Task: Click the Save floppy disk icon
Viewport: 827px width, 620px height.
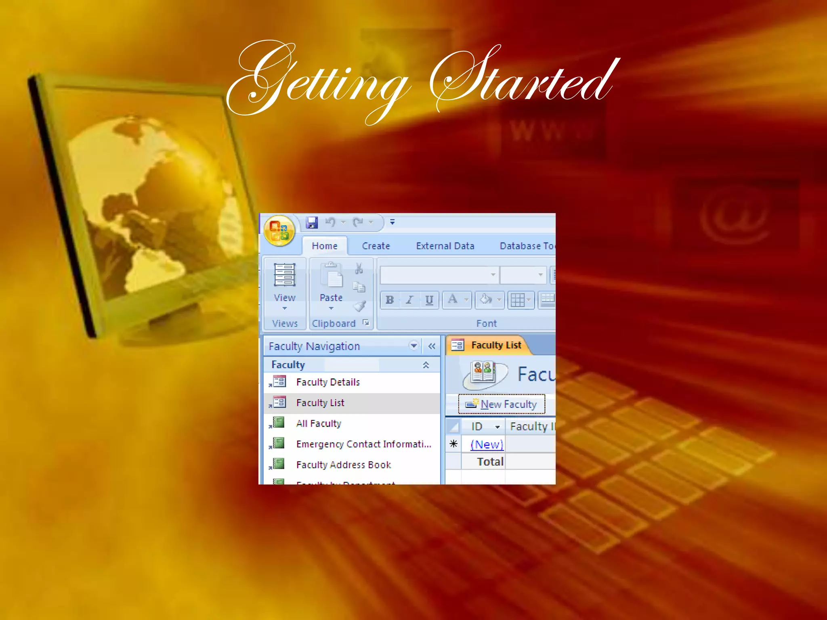Action: click(312, 222)
